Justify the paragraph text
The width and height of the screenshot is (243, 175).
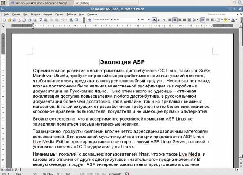(x=185, y=20)
